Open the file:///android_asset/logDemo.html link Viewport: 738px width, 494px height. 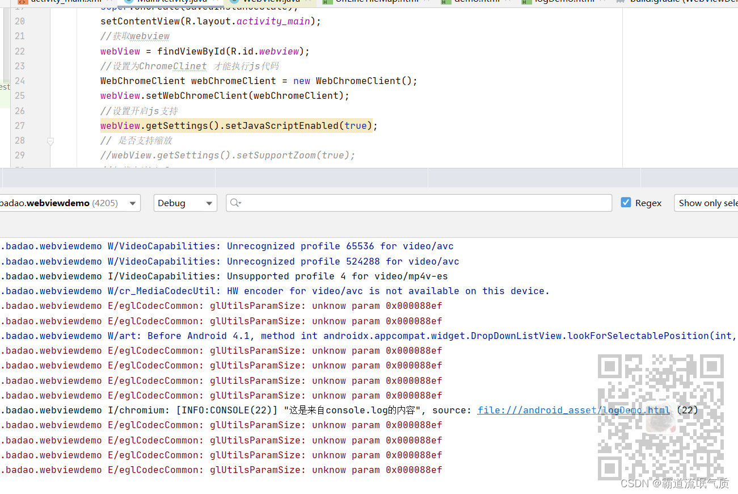[573, 410]
